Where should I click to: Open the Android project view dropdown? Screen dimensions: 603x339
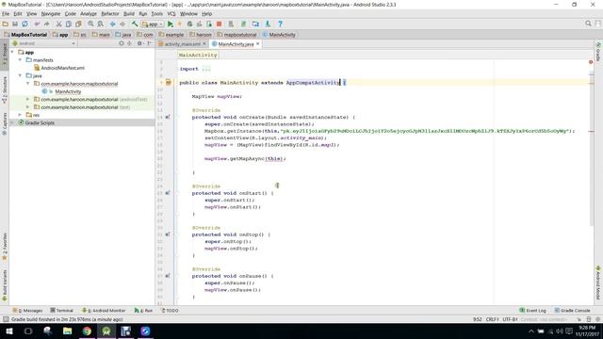44,43
